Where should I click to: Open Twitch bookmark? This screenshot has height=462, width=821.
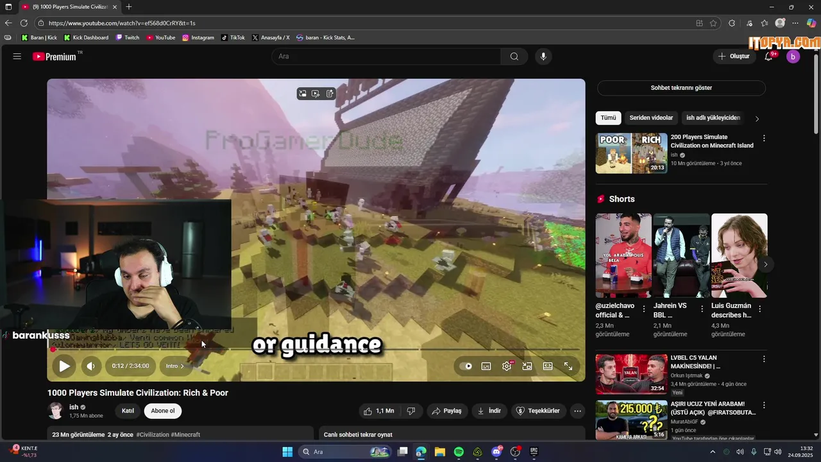click(x=128, y=37)
